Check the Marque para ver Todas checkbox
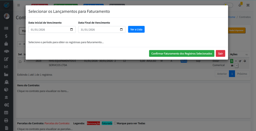This screenshot has height=131, width=256. click(115, 123)
